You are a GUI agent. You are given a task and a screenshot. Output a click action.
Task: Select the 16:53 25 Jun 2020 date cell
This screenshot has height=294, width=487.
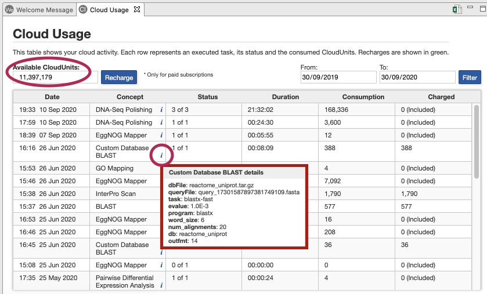click(x=52, y=219)
